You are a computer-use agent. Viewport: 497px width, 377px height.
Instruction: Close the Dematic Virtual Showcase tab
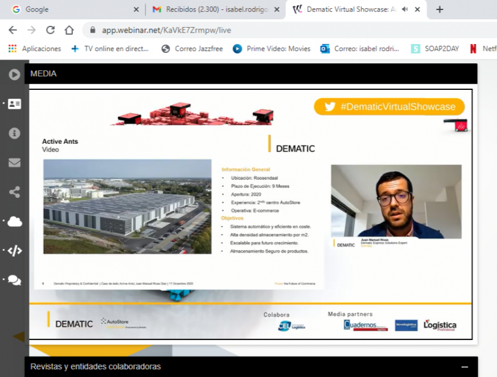[417, 9]
